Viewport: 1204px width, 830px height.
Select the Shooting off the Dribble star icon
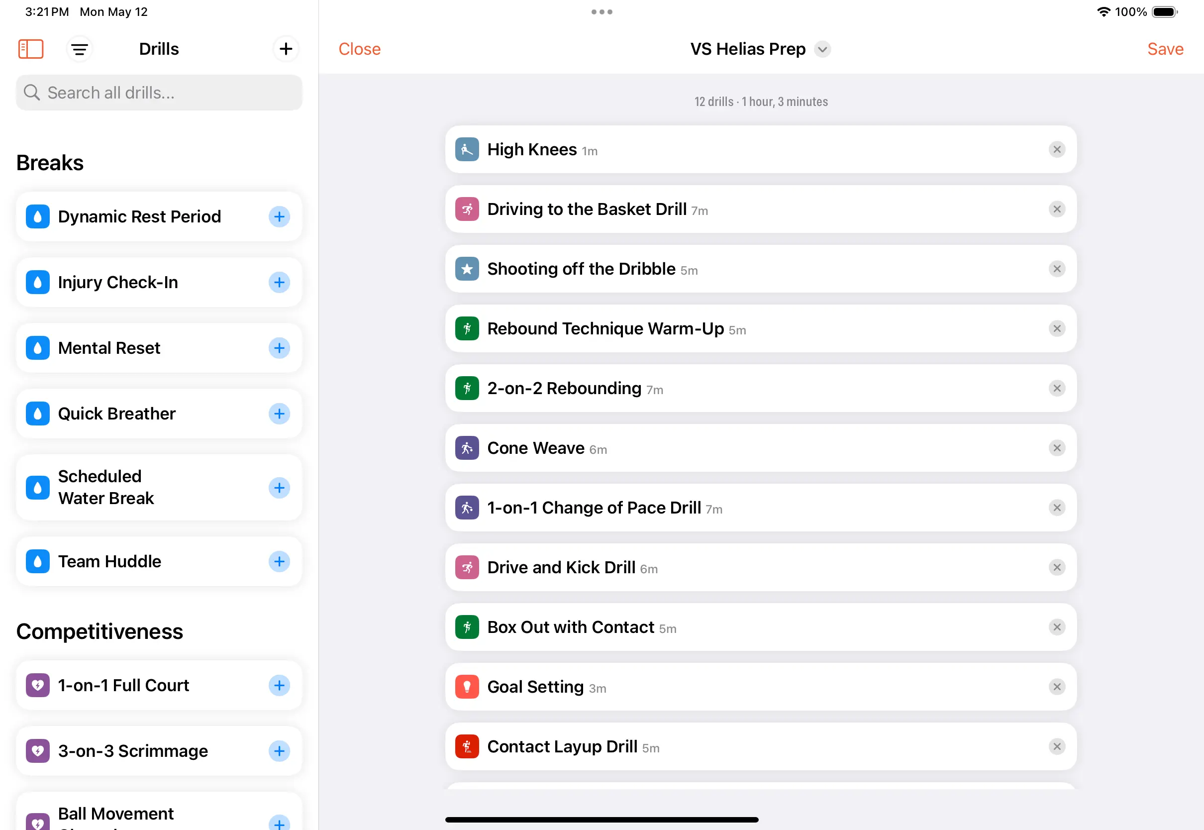point(467,269)
